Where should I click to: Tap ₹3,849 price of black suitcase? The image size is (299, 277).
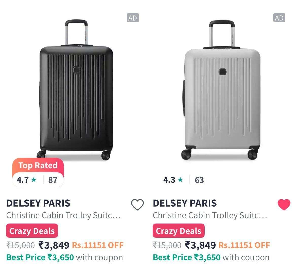(x=54, y=245)
